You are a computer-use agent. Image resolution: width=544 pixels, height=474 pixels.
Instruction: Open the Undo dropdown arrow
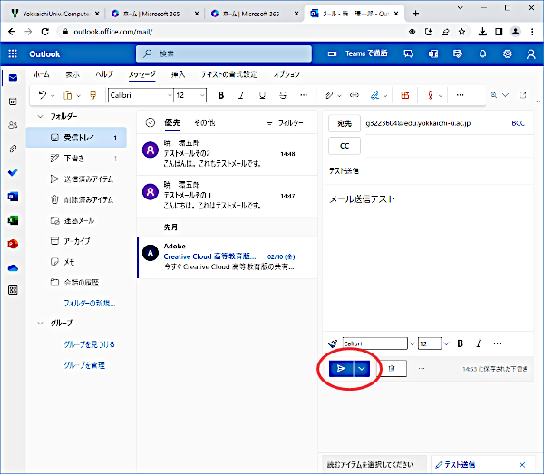pos(53,96)
